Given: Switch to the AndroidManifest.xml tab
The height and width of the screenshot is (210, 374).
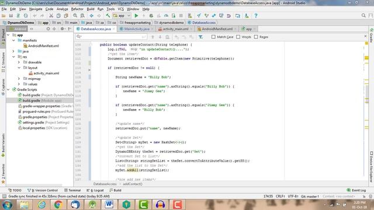Looking at the screenshot, I should tap(217, 29).
